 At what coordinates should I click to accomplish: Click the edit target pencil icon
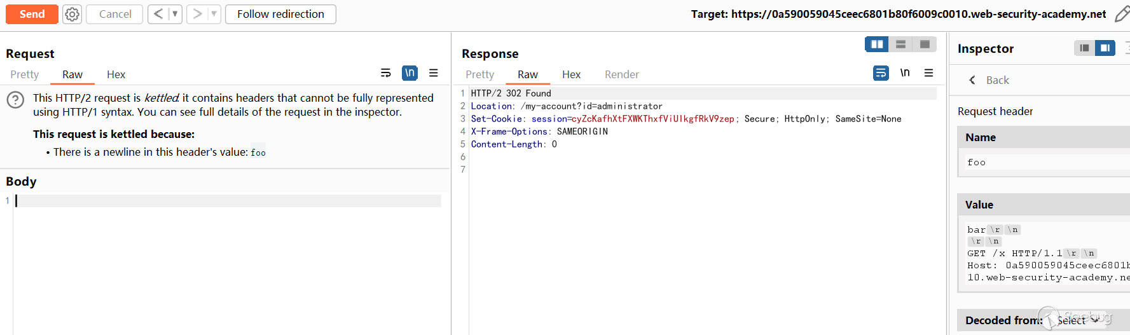(x=1122, y=14)
